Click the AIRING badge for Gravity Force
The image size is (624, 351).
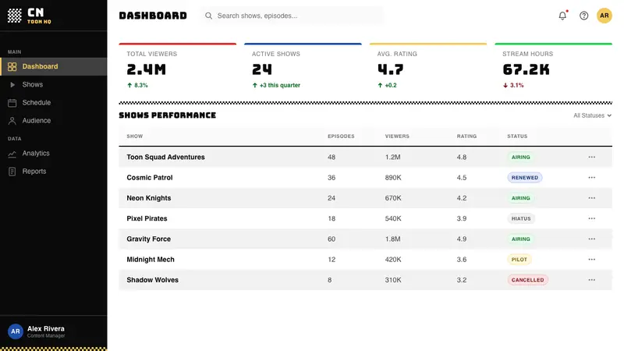coord(520,239)
